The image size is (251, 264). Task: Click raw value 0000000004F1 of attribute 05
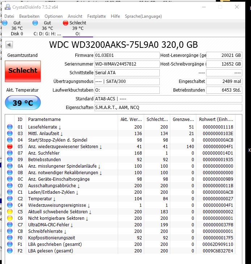(218, 147)
